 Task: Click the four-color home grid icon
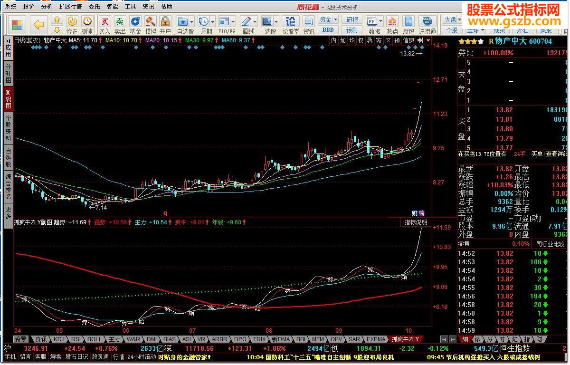(18, 24)
